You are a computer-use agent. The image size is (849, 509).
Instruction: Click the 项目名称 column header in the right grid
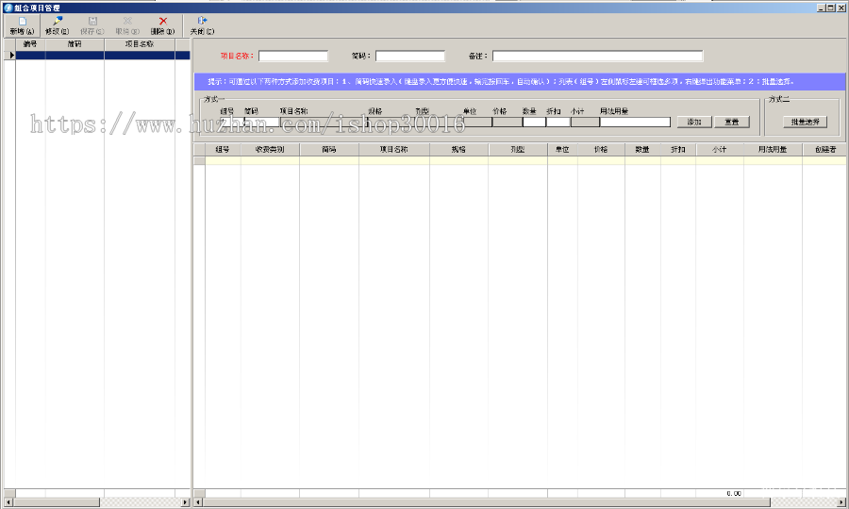(x=393, y=149)
